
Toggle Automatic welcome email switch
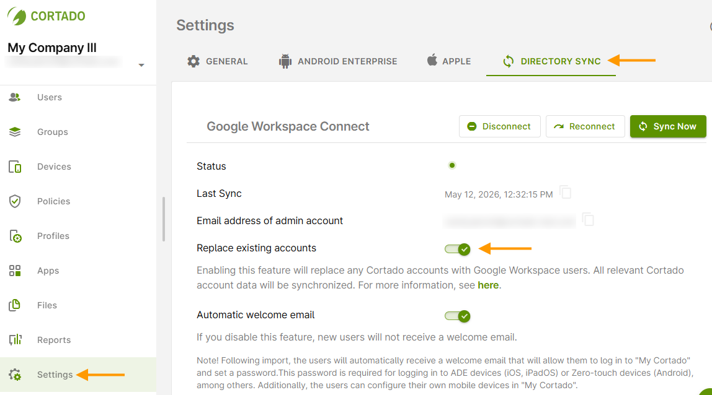point(457,316)
